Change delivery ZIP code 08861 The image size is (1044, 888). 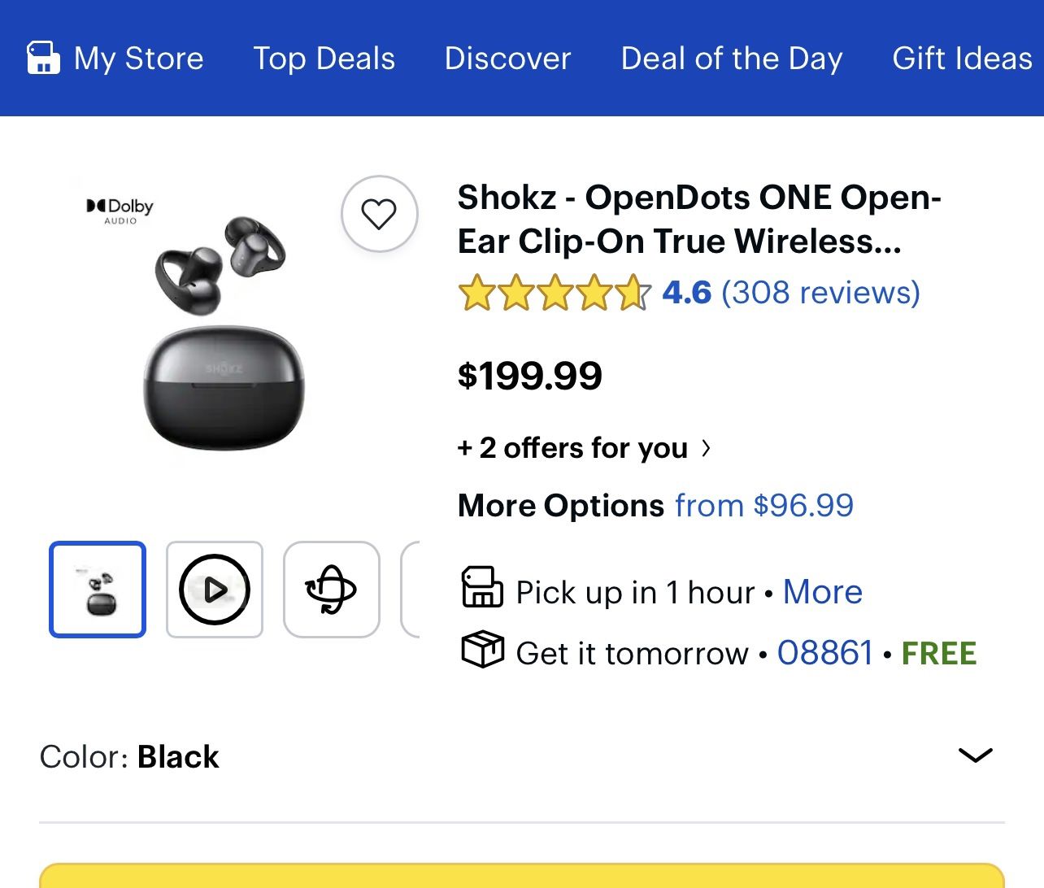[824, 653]
